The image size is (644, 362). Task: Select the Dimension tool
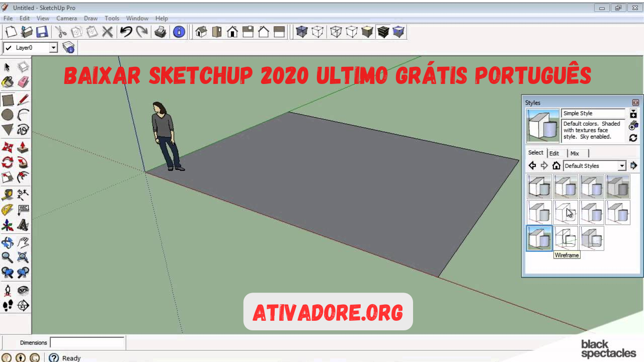click(23, 195)
